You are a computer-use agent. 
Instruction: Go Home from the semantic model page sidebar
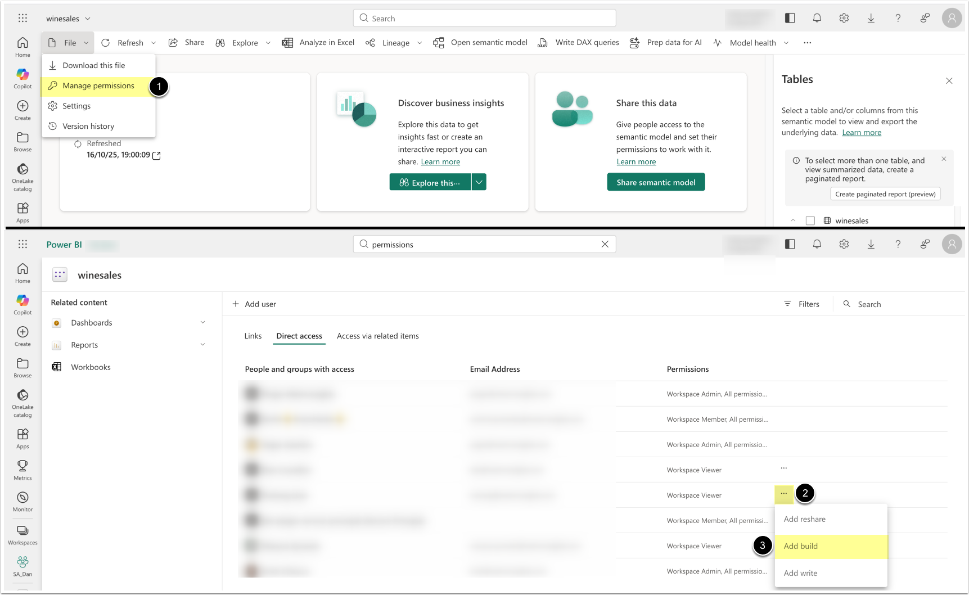click(22, 47)
